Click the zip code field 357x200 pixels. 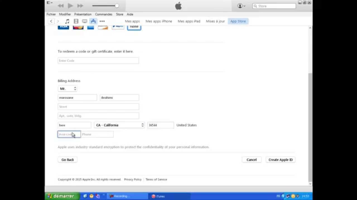(161, 125)
